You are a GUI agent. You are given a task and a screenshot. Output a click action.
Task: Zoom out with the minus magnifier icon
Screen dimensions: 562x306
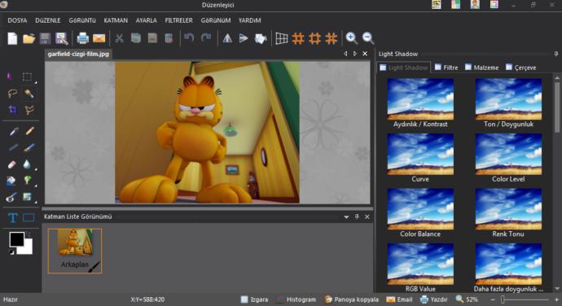coord(368,38)
